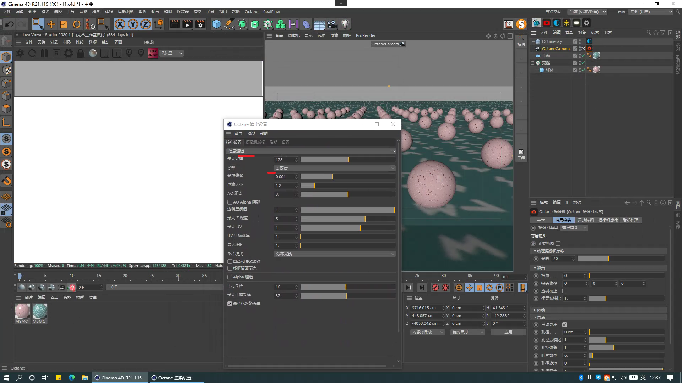Click the orange S Octane icon at top right
This screenshot has width=682, height=383.
click(521, 24)
